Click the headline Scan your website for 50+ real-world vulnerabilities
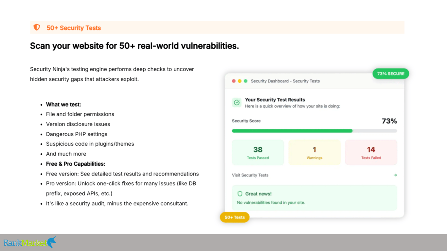Screen dimensions: 447x251 click(x=134, y=46)
